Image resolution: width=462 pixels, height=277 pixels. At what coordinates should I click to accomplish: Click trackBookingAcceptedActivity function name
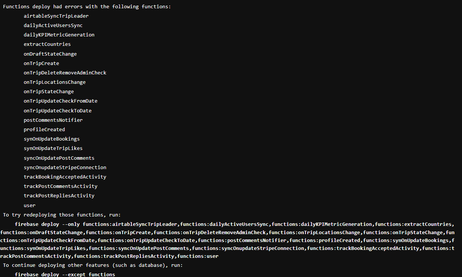[65, 177]
